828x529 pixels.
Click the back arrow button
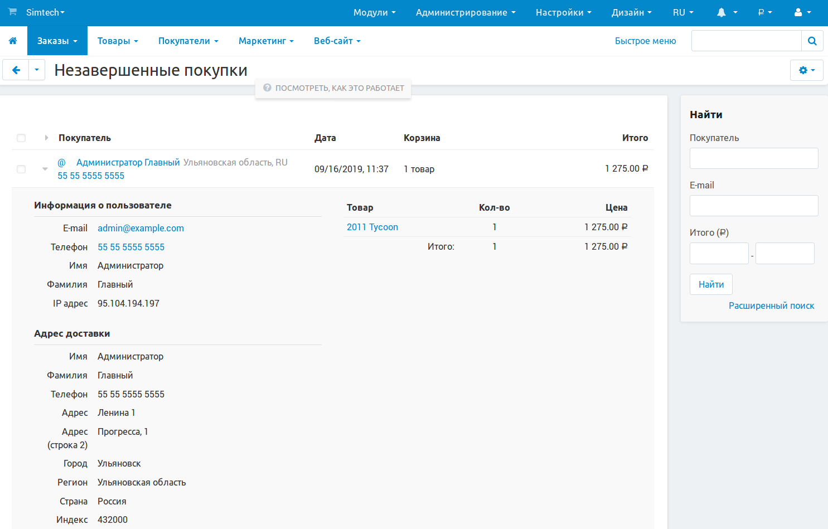tap(16, 70)
